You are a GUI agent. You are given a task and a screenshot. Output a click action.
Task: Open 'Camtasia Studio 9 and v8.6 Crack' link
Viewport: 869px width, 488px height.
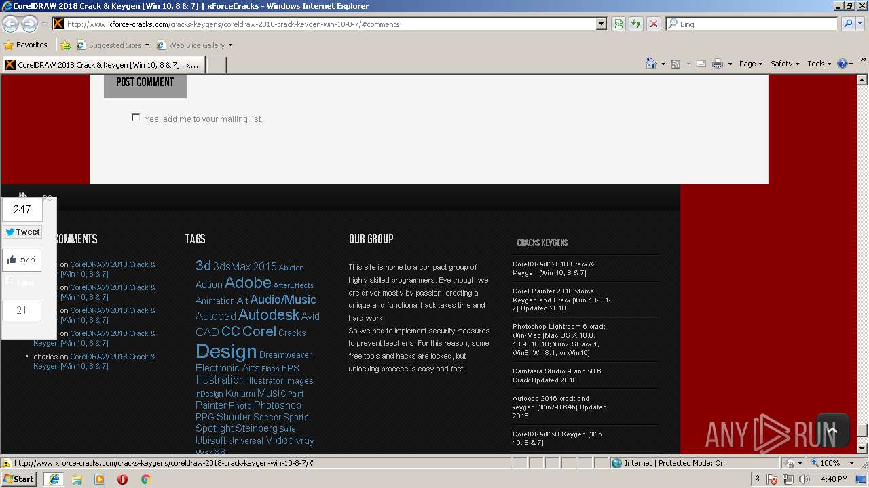click(x=557, y=375)
